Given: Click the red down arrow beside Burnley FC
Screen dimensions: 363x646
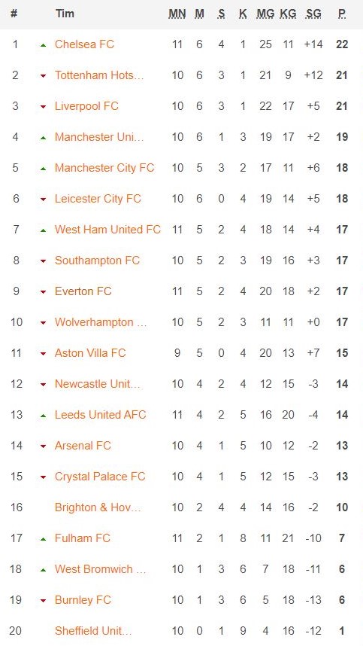Looking at the screenshot, I should [x=43, y=601].
